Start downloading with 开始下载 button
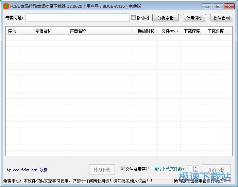The height and width of the screenshot is (187, 238). point(216,169)
